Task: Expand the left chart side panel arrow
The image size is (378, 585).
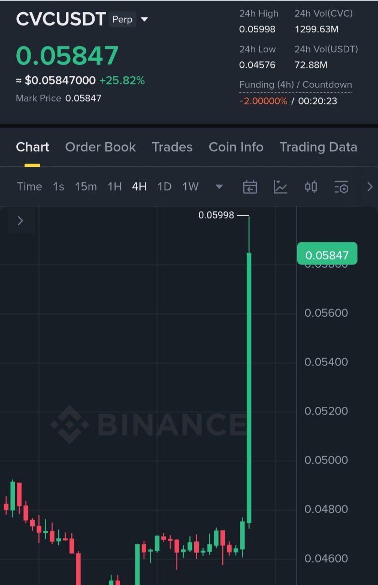Action: [20, 221]
